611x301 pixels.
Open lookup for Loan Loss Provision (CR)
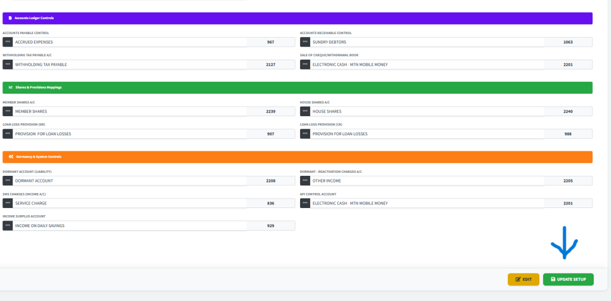[305, 134]
